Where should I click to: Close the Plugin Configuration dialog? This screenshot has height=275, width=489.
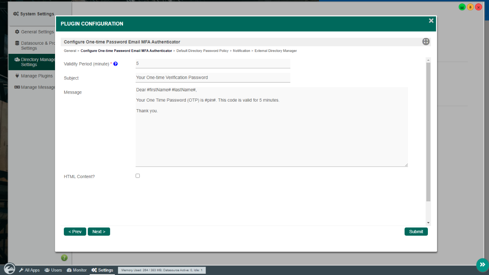[431, 21]
